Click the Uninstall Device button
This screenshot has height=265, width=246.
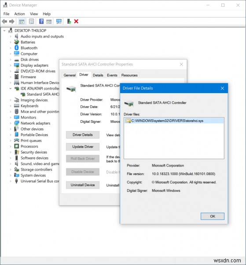pyautogui.click(x=82, y=185)
